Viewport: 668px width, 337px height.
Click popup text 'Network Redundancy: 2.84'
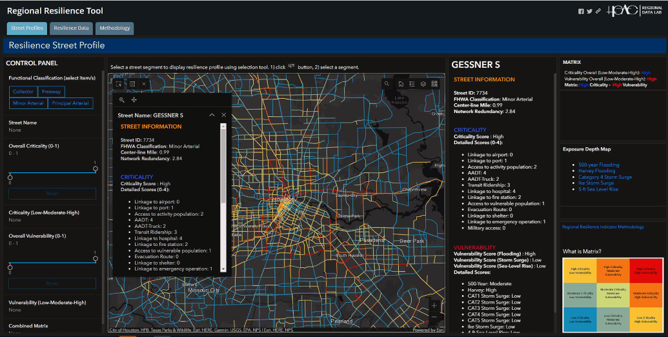[x=151, y=158]
